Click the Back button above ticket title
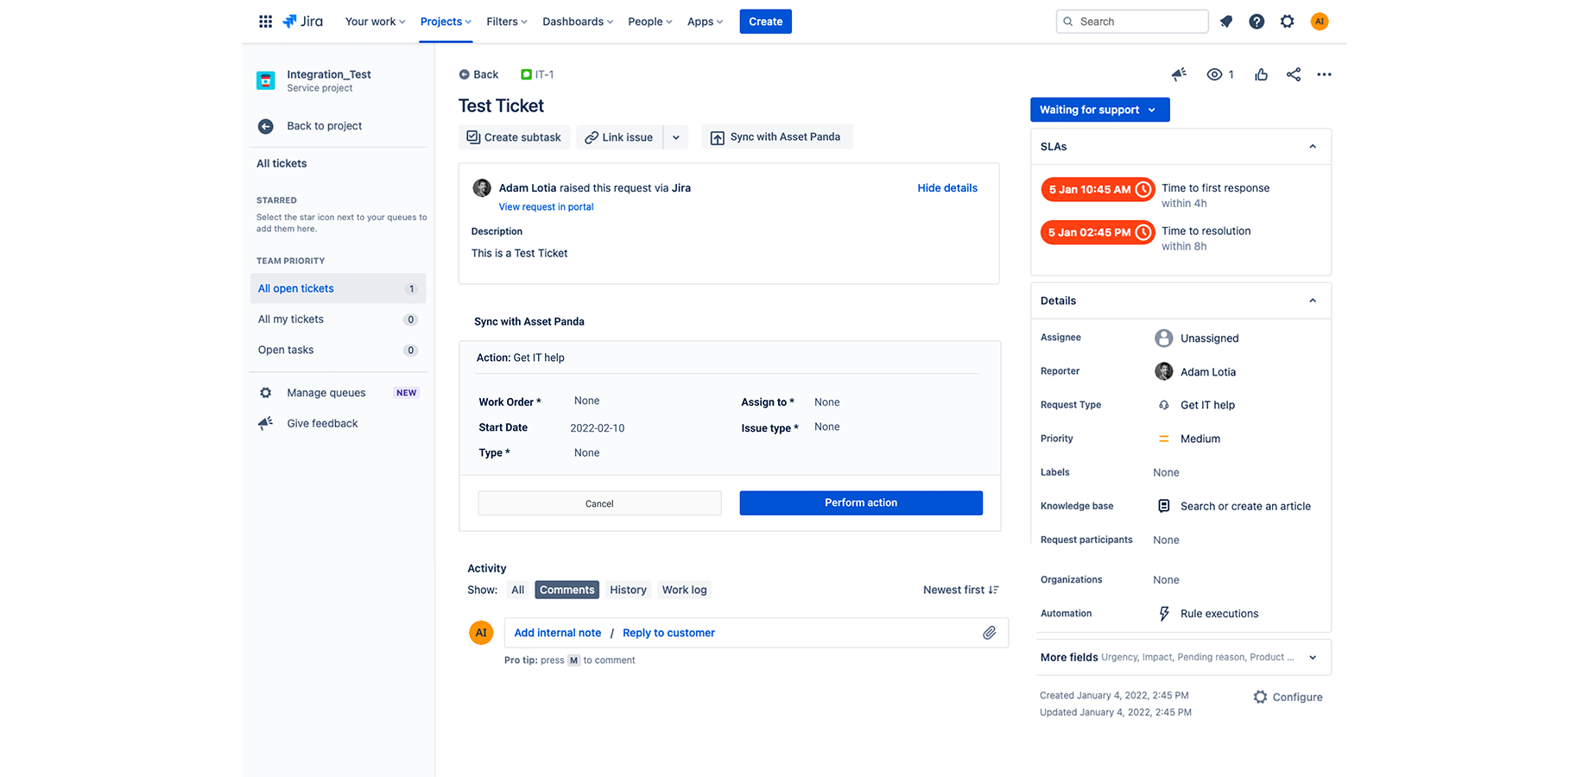This screenshot has width=1589, height=777. tap(478, 74)
